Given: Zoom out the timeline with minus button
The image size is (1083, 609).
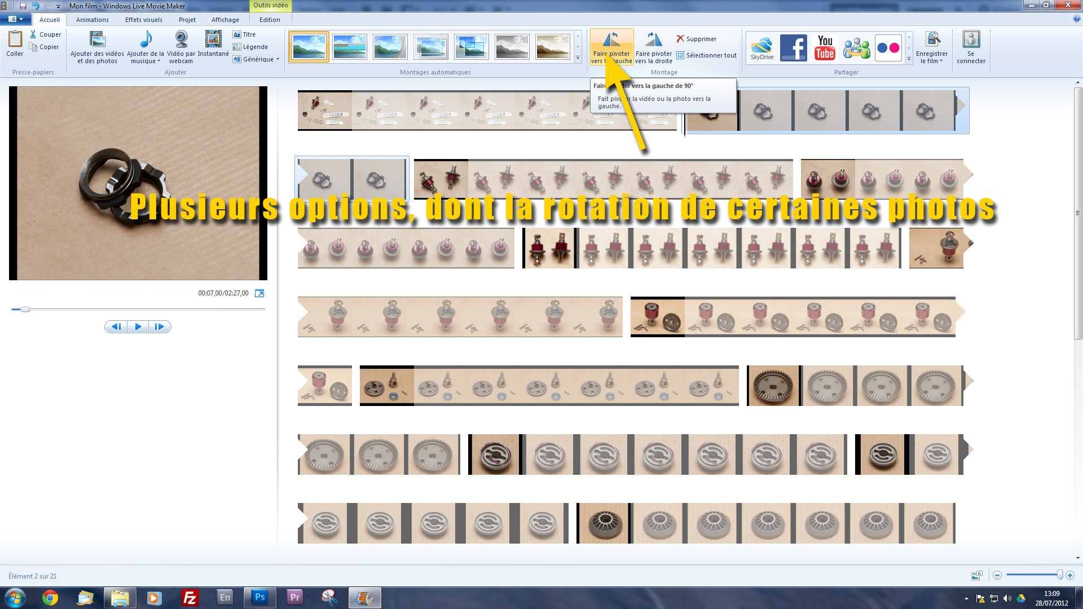Looking at the screenshot, I should [x=997, y=575].
